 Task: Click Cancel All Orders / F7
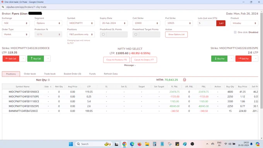click(x=144, y=60)
